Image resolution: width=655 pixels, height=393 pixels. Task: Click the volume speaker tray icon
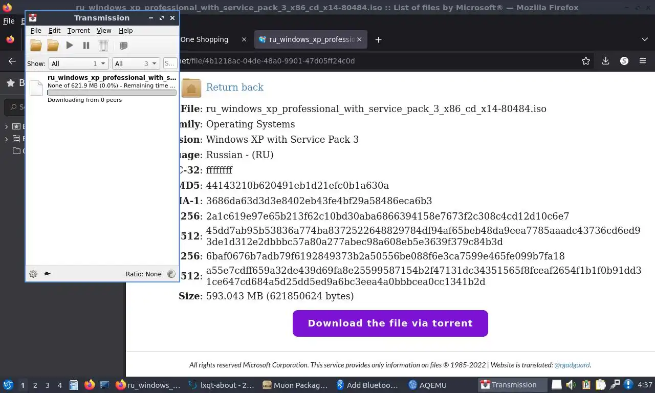571,385
